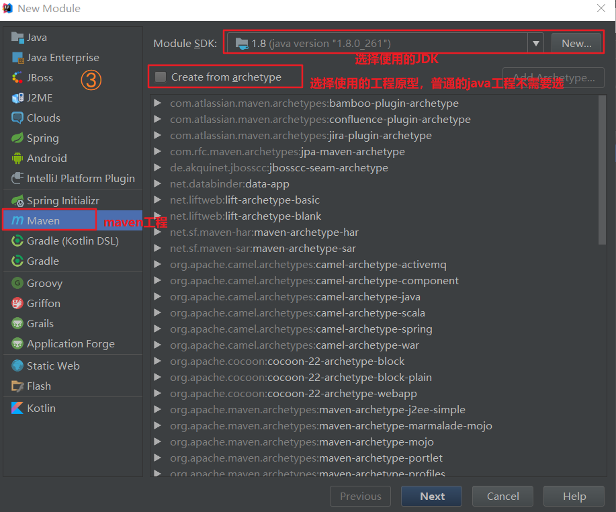The height and width of the screenshot is (512, 616).
Task: Select the J2ME icon
Action: point(17,98)
